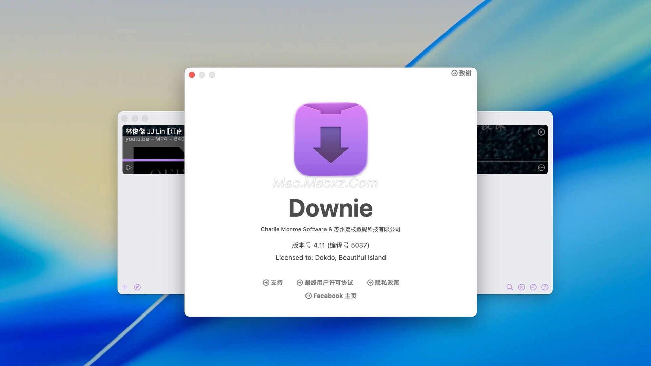The height and width of the screenshot is (366, 651).
Task: Click the 版本号 4.11 version text
Action: click(331, 245)
